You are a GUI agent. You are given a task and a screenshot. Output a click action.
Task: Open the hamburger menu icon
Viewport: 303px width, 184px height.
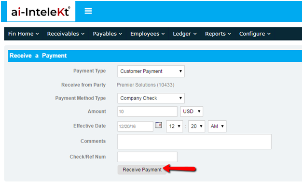click(x=88, y=11)
